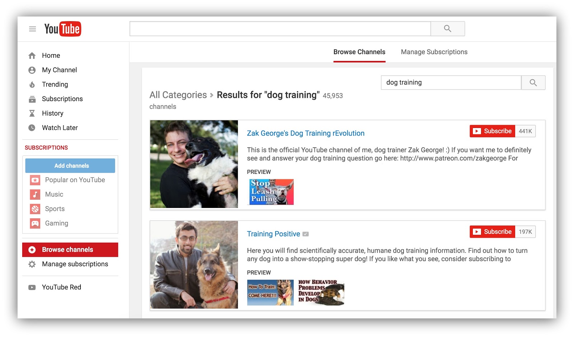574x337 pixels.
Task: Open the Trending page
Action: [x=55, y=84]
